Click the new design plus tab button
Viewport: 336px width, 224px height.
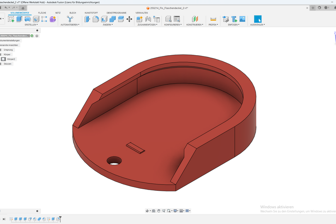312,8
